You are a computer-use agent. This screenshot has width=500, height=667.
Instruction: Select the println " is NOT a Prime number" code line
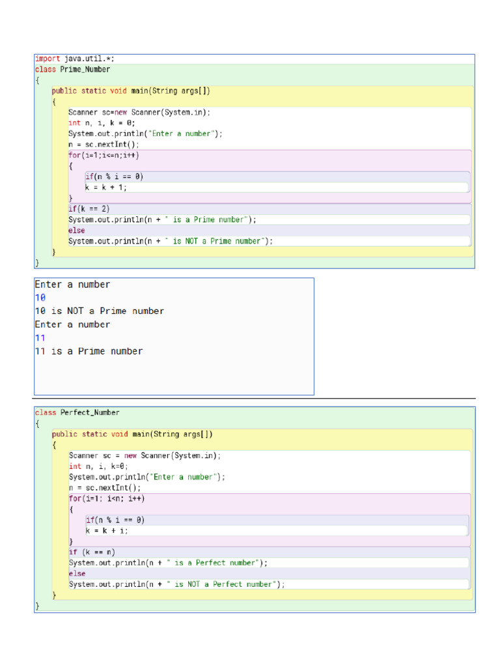(171, 241)
